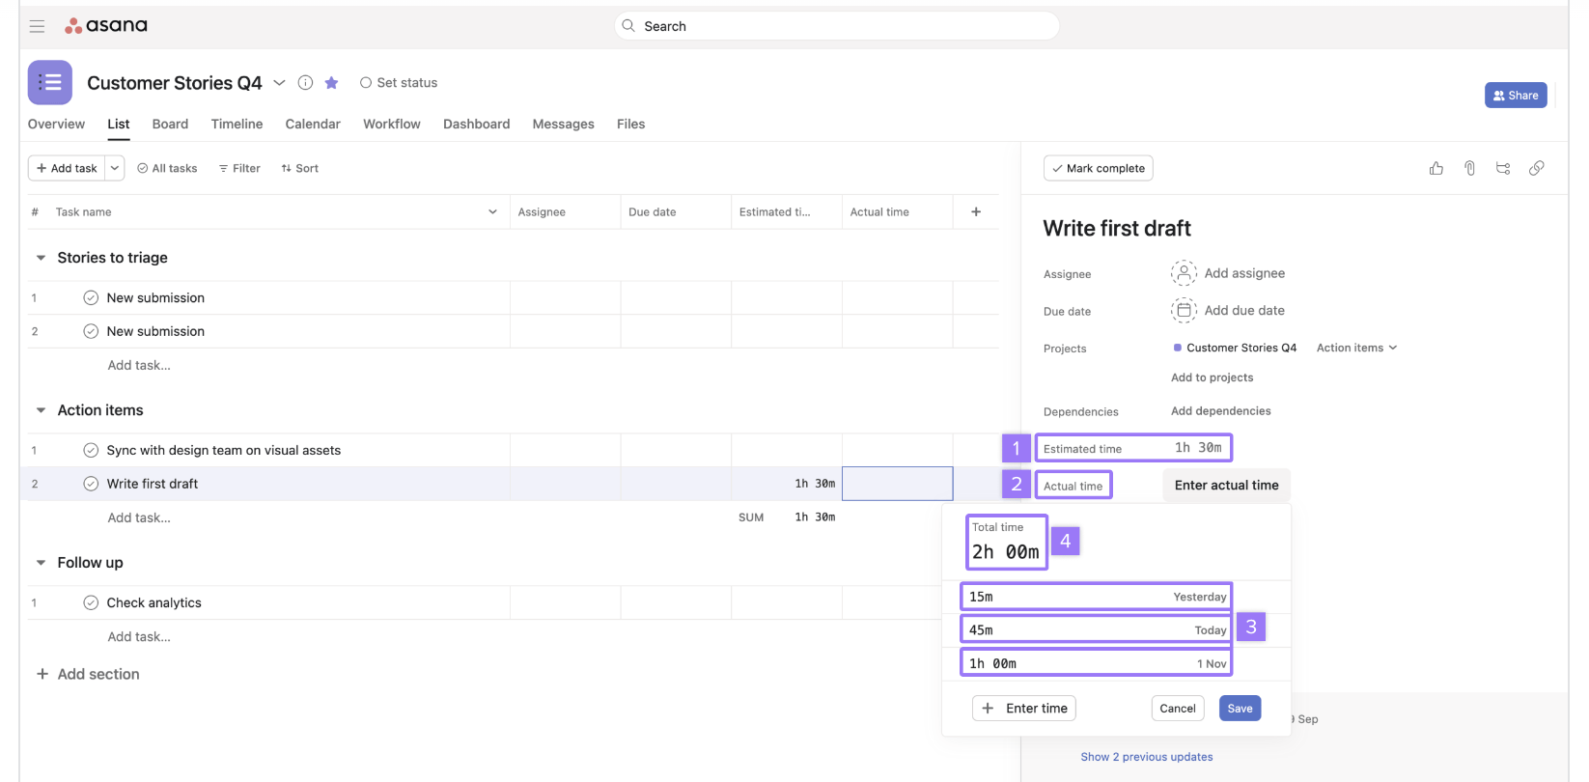Click the thumbs up like icon
1589x782 pixels.
tap(1436, 168)
